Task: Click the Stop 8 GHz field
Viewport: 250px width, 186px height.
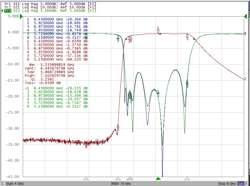Action: tap(227, 184)
